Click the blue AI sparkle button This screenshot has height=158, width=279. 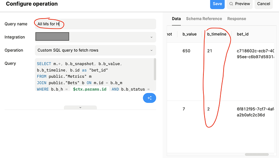[150, 98]
